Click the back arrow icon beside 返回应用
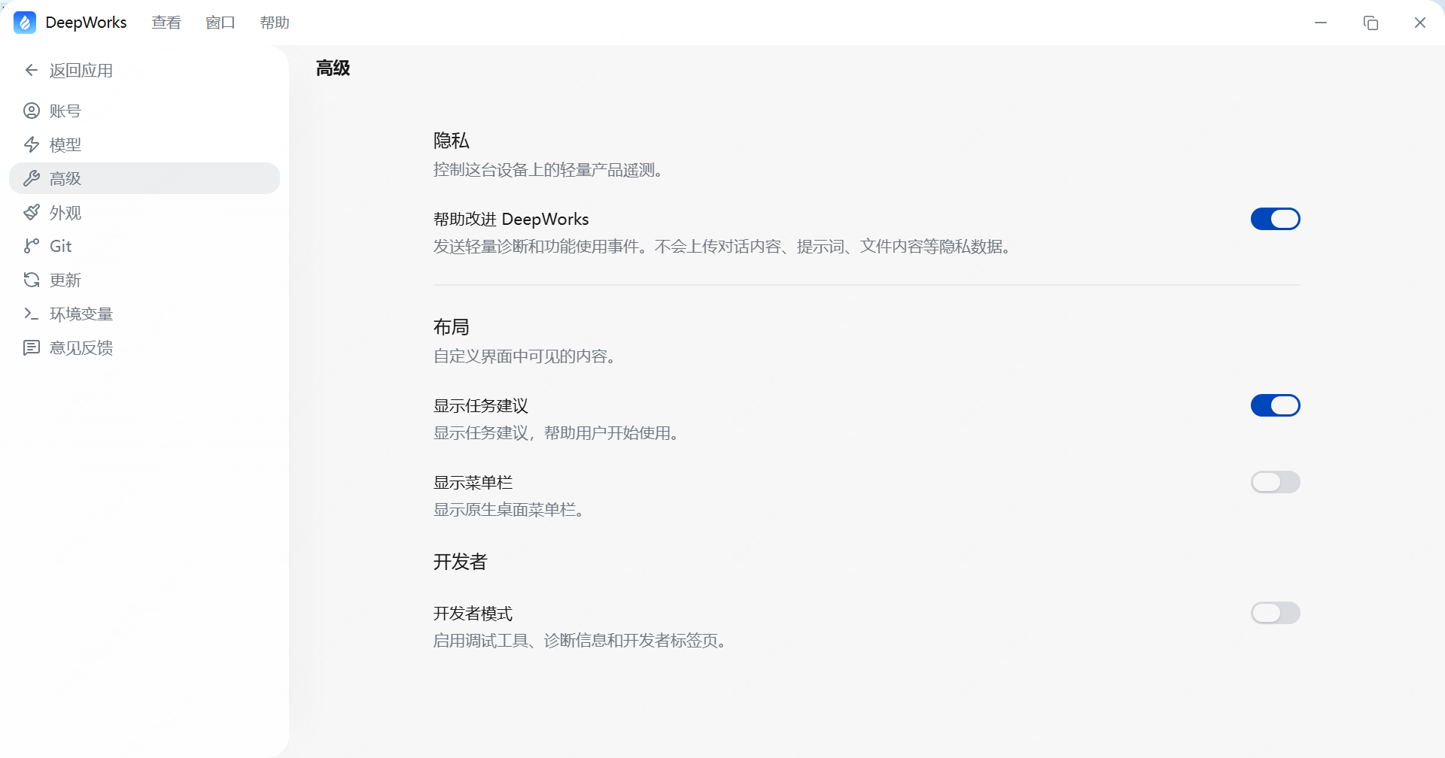 (x=32, y=70)
